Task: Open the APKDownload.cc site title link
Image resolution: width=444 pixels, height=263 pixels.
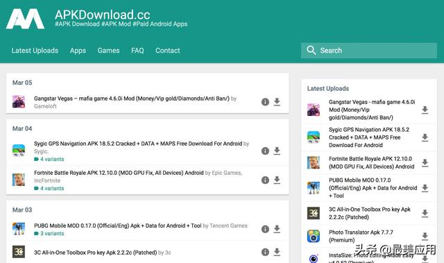Action: point(103,15)
